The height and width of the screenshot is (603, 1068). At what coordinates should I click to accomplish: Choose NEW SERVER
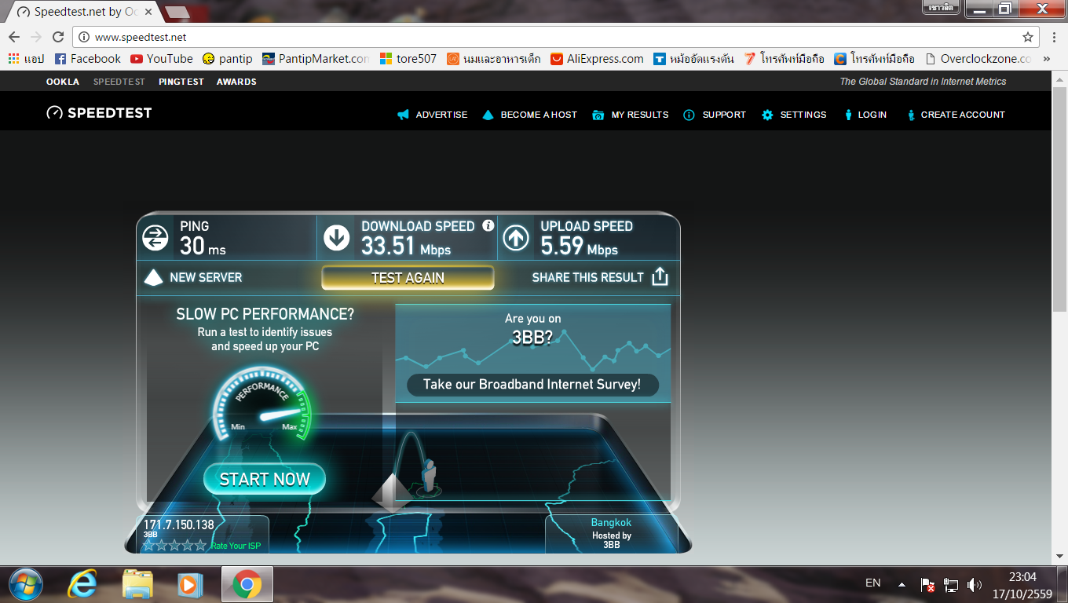click(193, 277)
